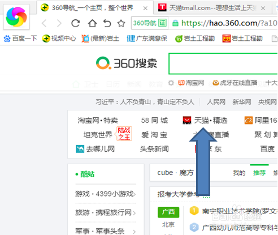Open the green-icon 岩土工程勘 bookmark
278x235 pixels.
pos(195,39)
